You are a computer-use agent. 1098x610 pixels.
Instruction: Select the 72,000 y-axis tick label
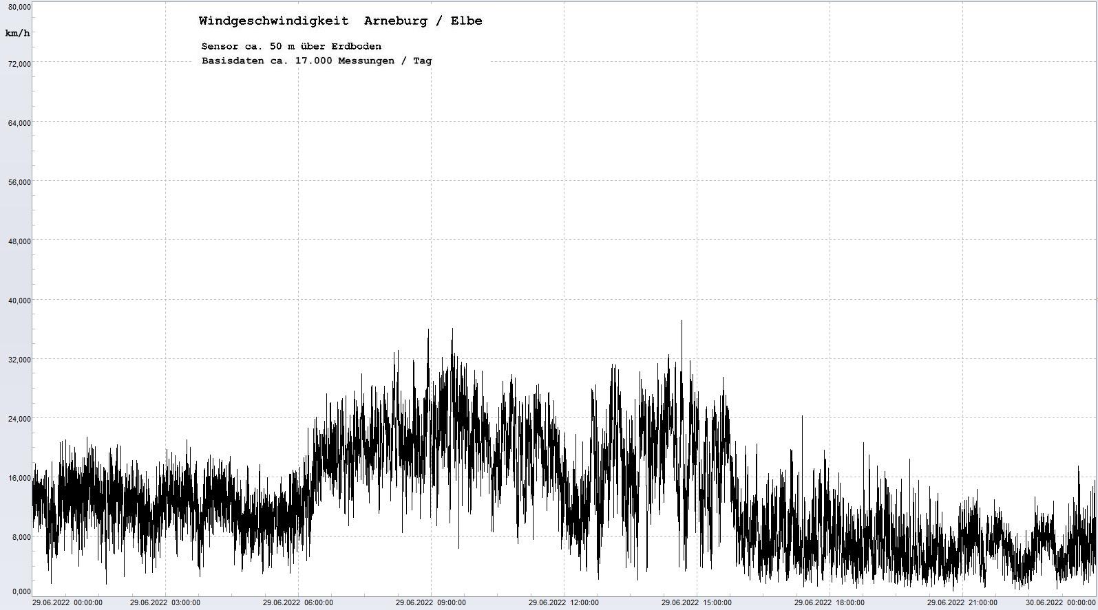(19, 64)
